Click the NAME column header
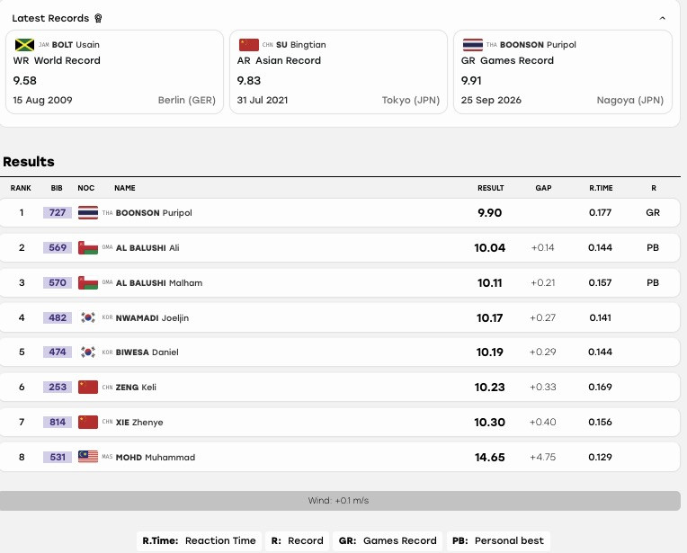The image size is (687, 553). [124, 188]
